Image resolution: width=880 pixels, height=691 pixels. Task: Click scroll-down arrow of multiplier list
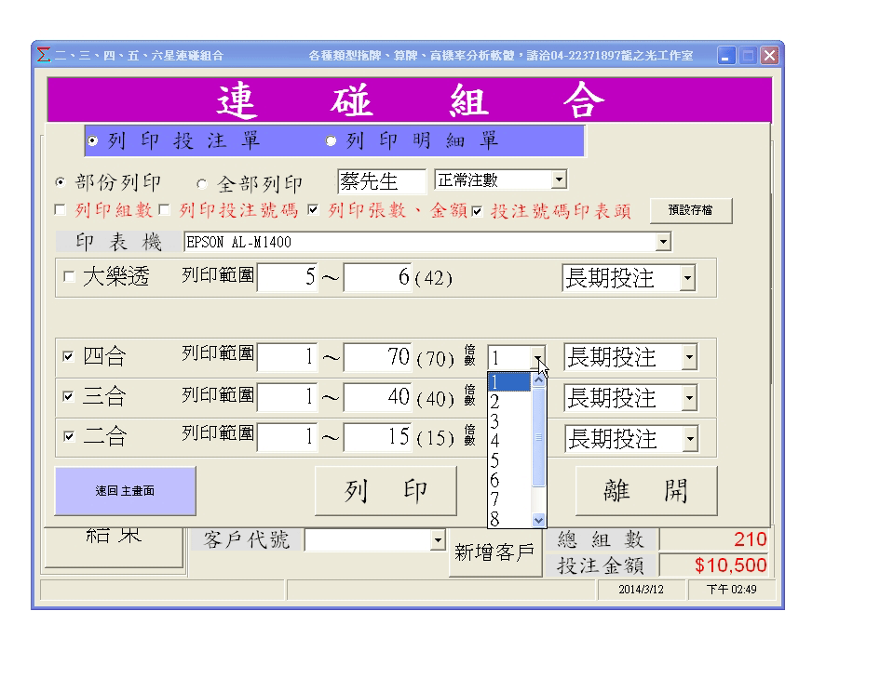(x=538, y=520)
